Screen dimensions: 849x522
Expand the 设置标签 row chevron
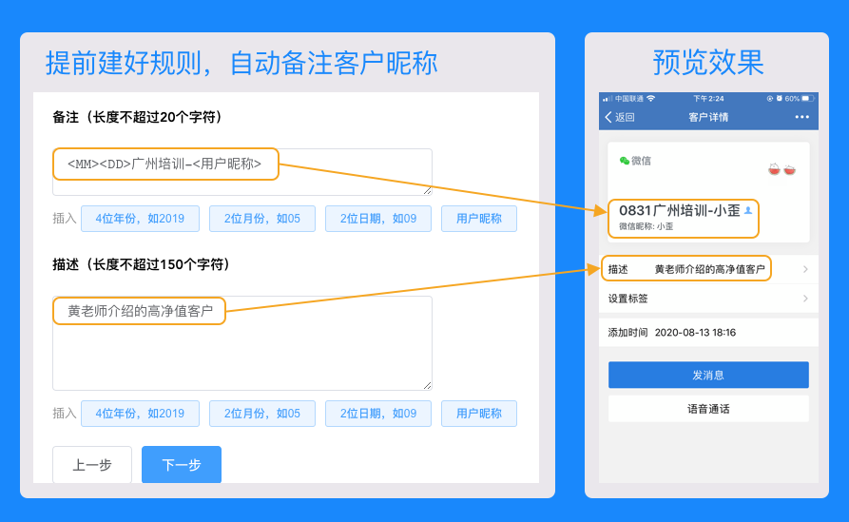point(804,299)
